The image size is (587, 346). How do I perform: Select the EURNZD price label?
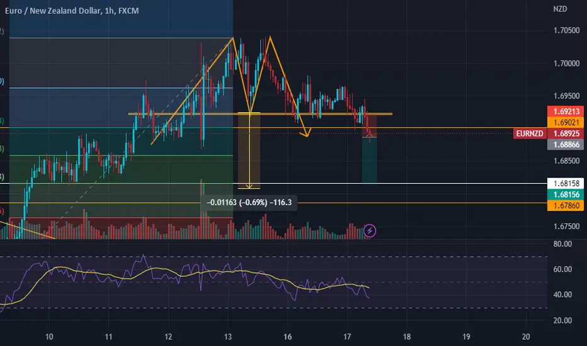(x=529, y=133)
